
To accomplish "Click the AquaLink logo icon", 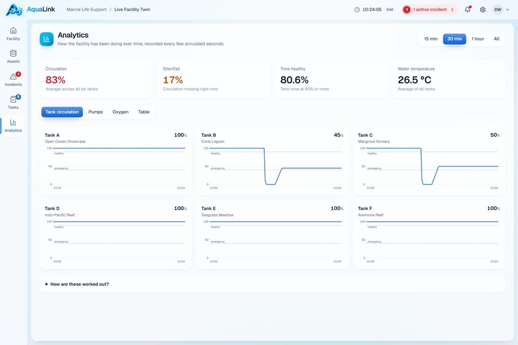I will tap(14, 10).
